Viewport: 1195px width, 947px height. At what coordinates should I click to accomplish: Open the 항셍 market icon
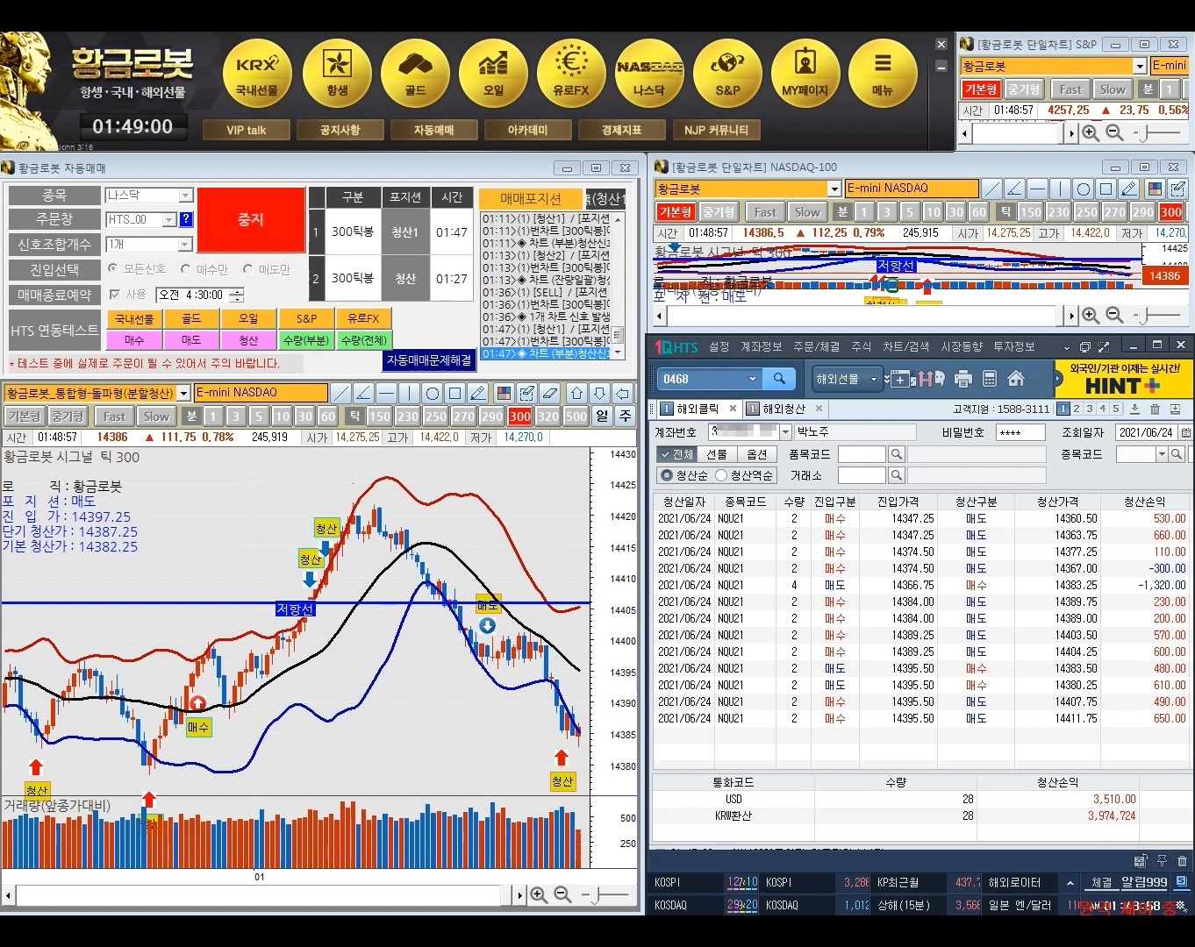coord(337,75)
